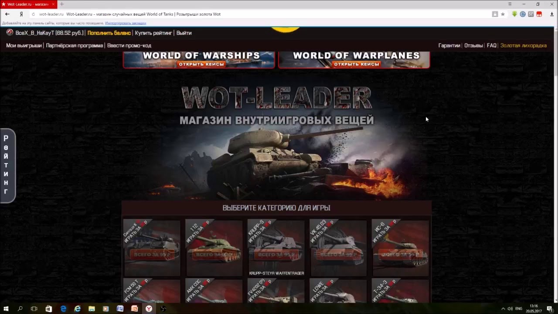Open 'Мои выигрыши' menu item
This screenshot has height=314, width=558.
tap(24, 45)
